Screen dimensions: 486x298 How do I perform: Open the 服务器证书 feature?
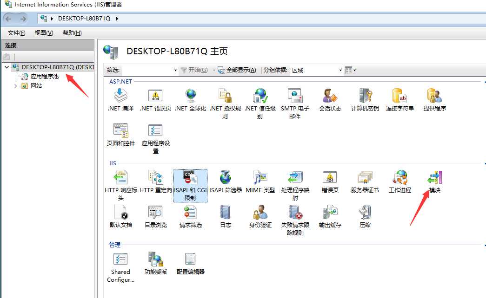tap(365, 182)
